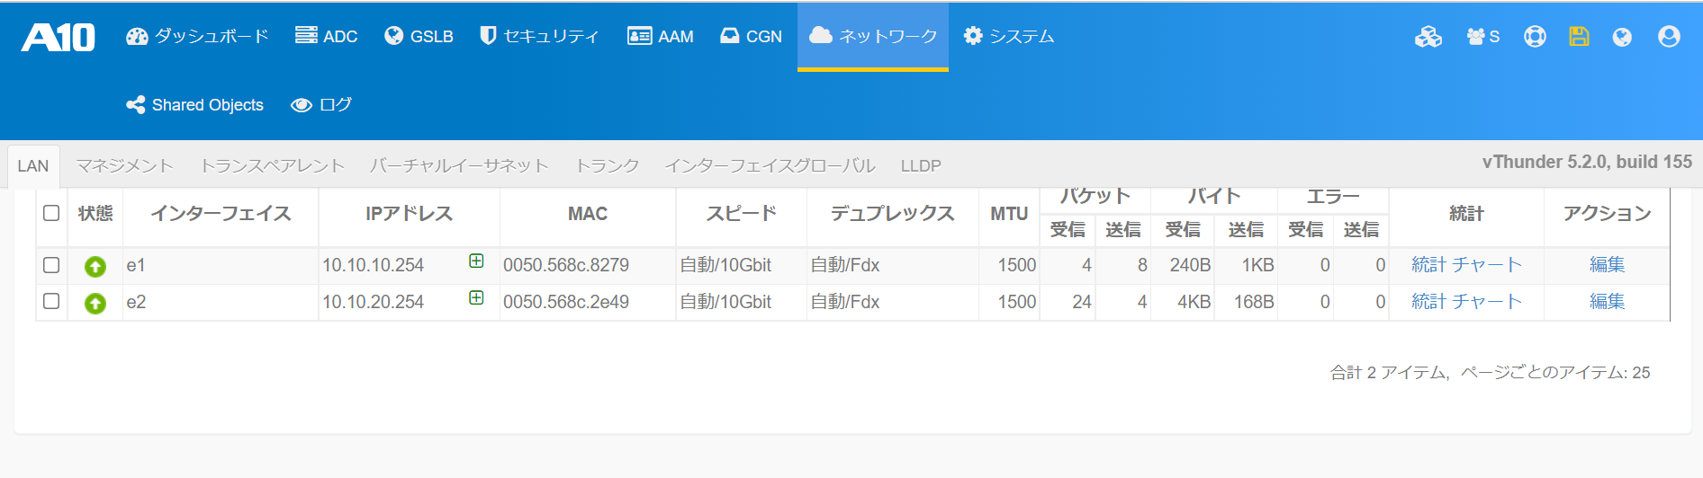
Task: Click the MTU column header
Action: [1009, 214]
